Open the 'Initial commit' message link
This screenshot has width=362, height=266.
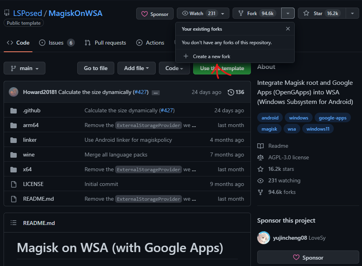tap(101, 184)
